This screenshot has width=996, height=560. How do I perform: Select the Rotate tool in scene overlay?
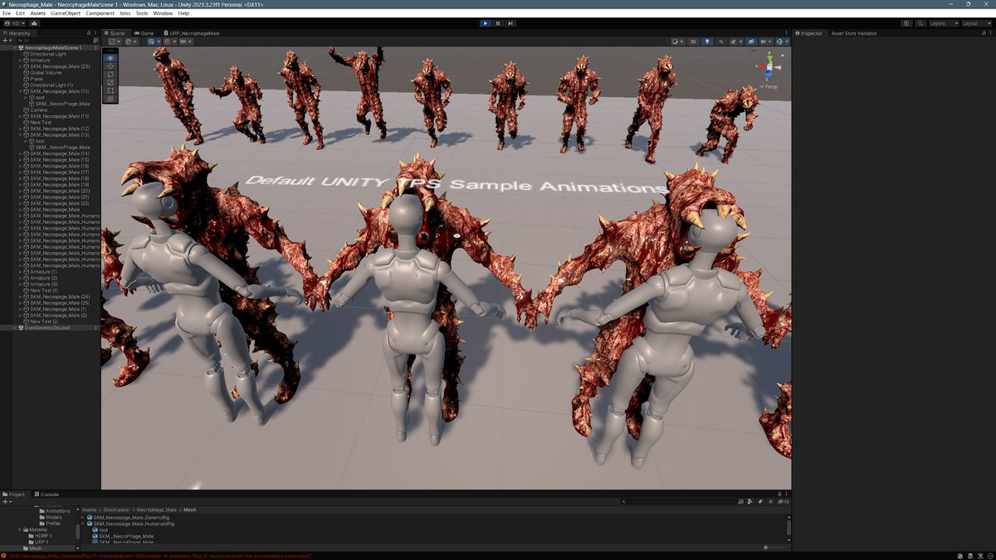(110, 74)
